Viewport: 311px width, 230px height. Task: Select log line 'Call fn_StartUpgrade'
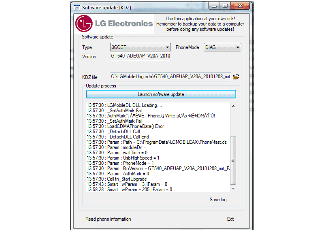[x=117, y=179]
